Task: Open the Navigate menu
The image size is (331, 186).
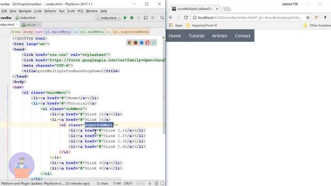Action: 25,11
